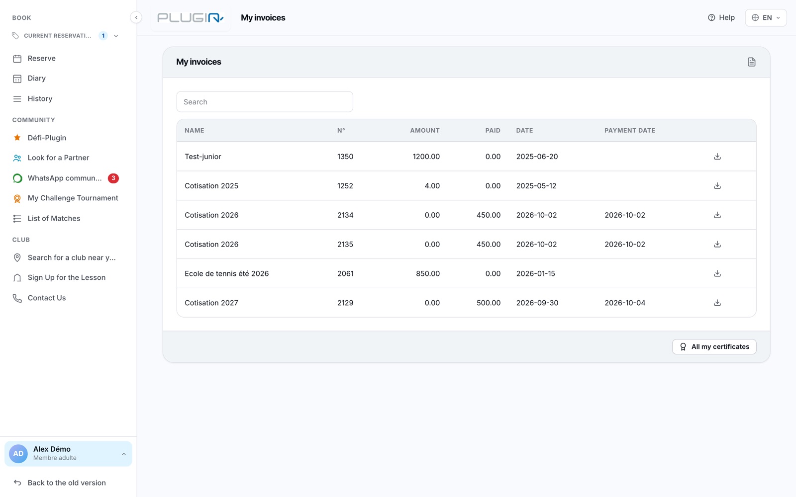Viewport: 796px width, 497px height.
Task: Focus the invoice Search field
Action: click(265, 102)
